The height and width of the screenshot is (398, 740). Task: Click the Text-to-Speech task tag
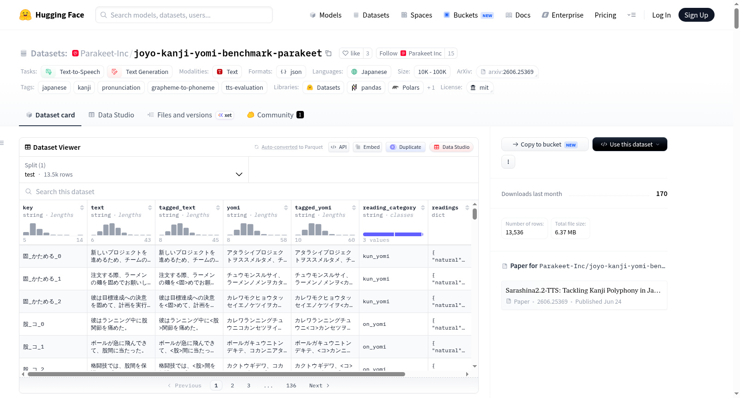point(73,72)
